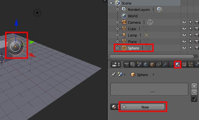Open the Object Constraints properties tab

pyautogui.click(x=158, y=64)
